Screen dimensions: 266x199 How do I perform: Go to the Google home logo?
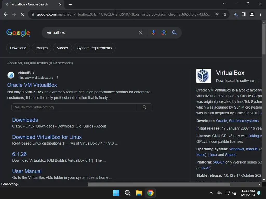(x=18, y=33)
